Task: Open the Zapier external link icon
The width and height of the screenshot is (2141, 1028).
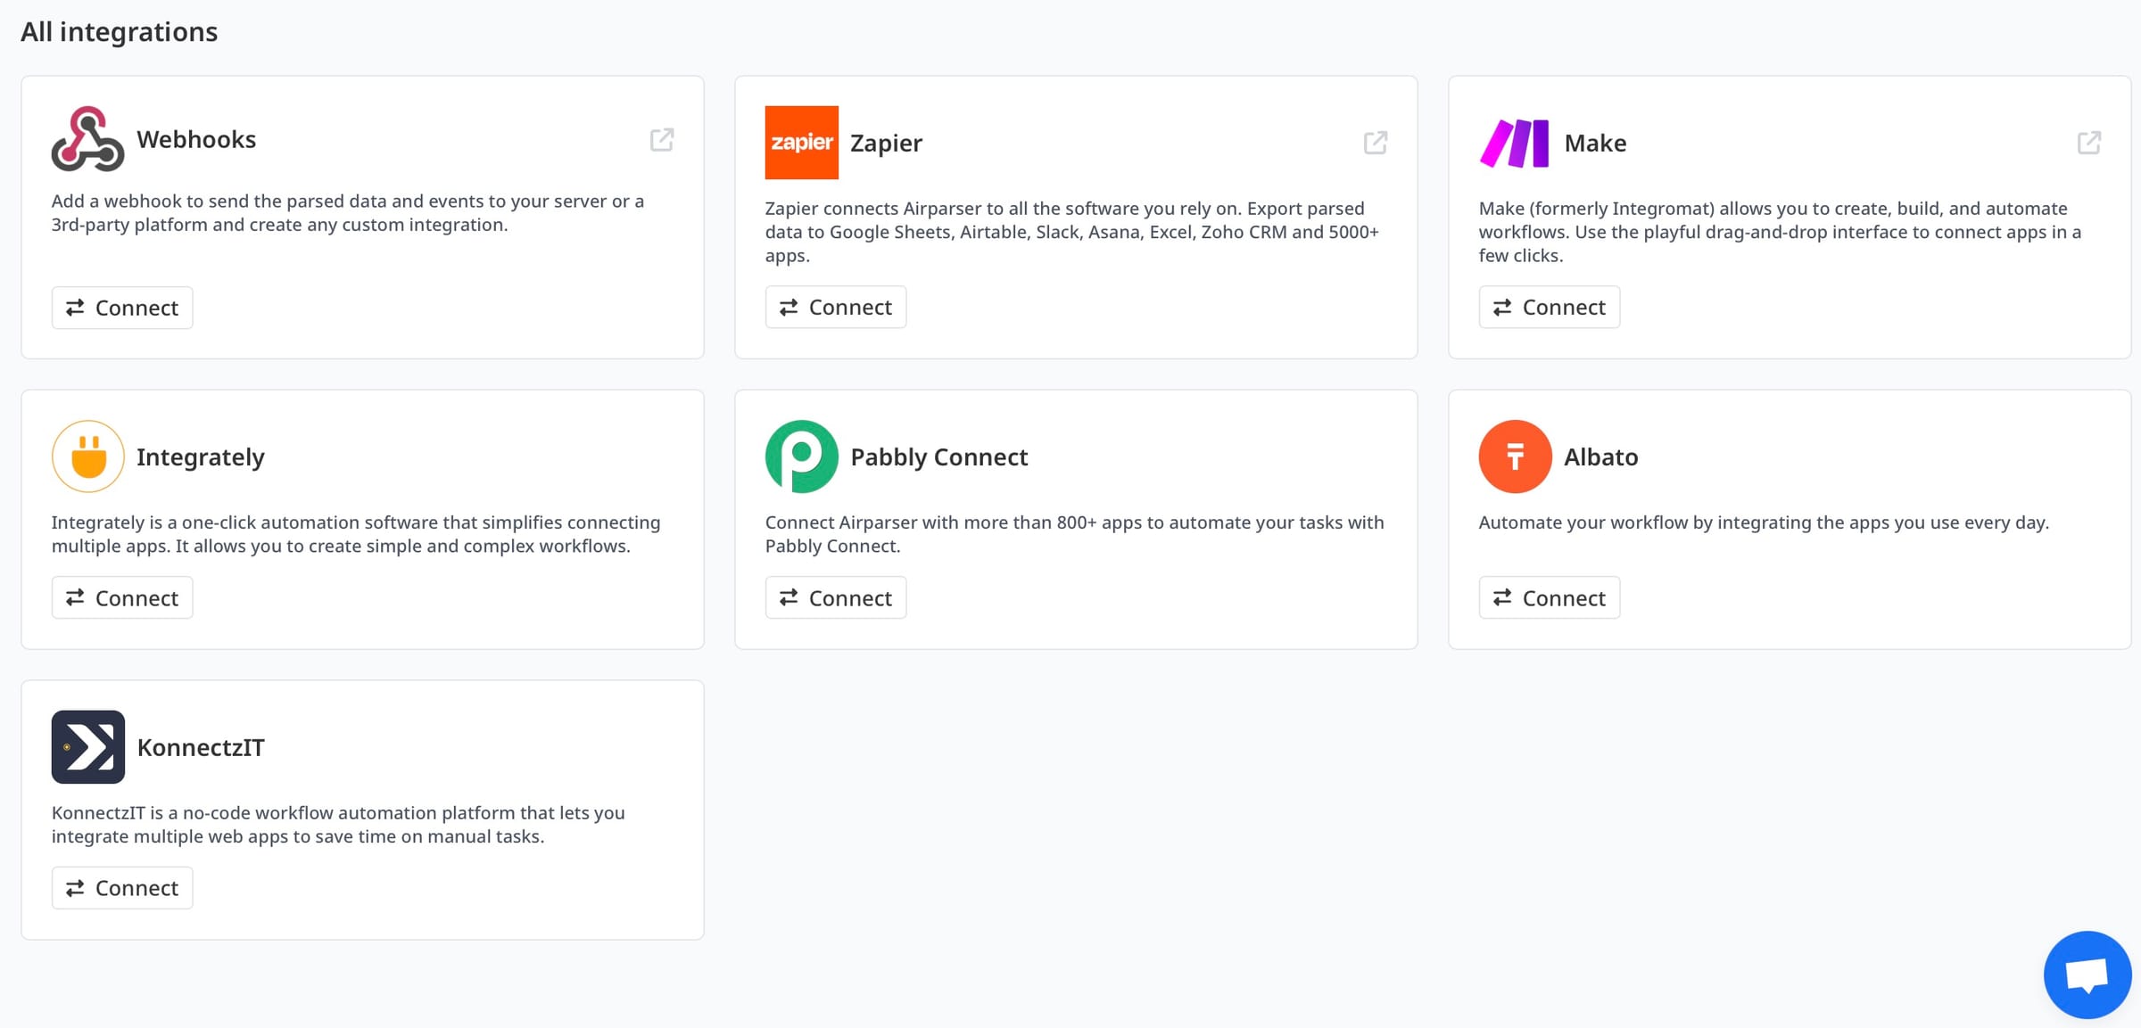Action: point(1376,143)
